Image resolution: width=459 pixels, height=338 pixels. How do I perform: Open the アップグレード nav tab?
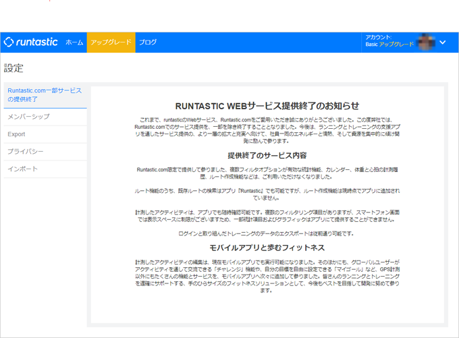[111, 43]
